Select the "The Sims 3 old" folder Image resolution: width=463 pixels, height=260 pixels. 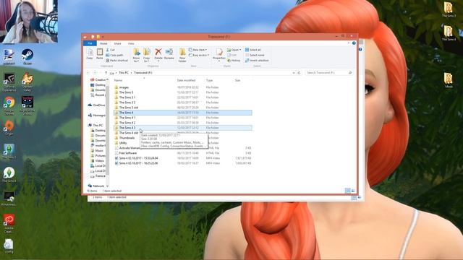click(126, 108)
